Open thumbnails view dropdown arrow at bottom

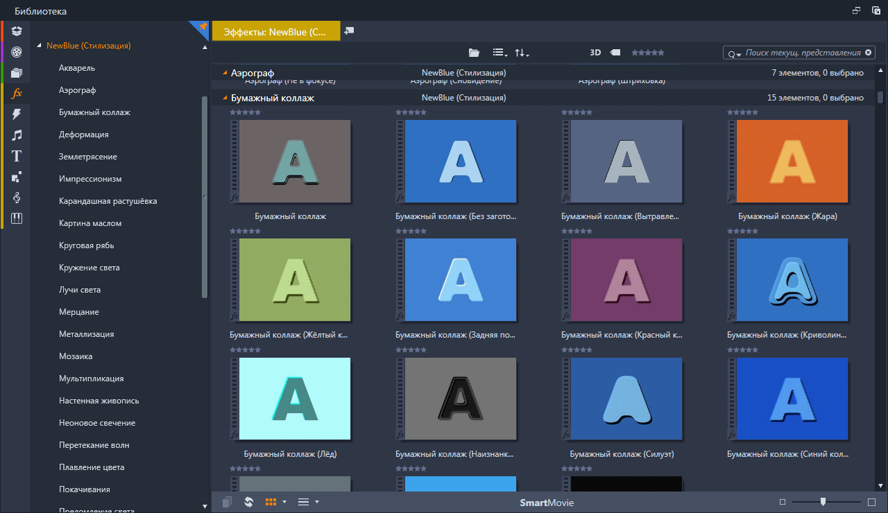(x=284, y=502)
